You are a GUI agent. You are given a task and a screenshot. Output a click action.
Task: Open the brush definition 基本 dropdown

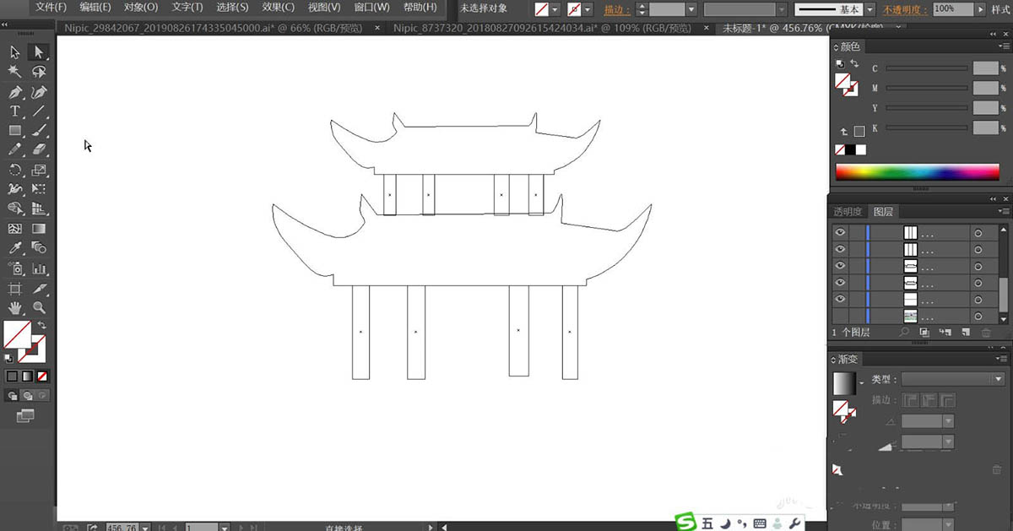point(871,9)
